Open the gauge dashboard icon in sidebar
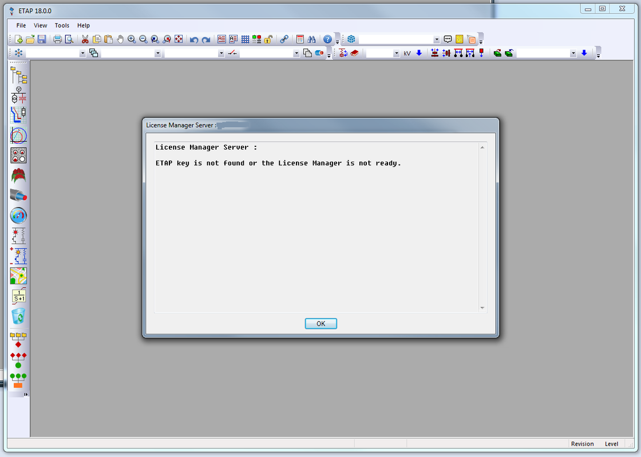The width and height of the screenshot is (641, 457). pos(18,215)
